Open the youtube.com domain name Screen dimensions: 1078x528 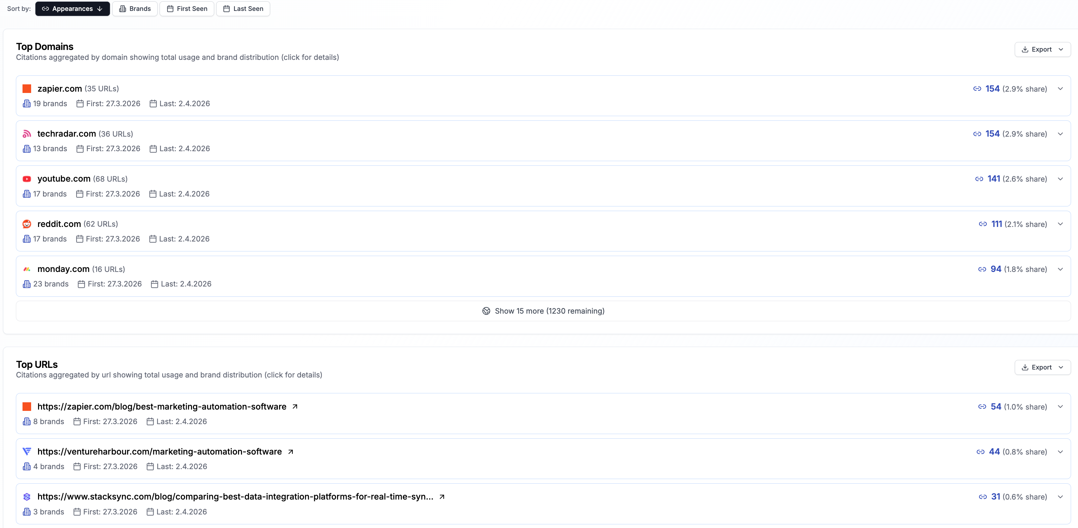(64, 179)
